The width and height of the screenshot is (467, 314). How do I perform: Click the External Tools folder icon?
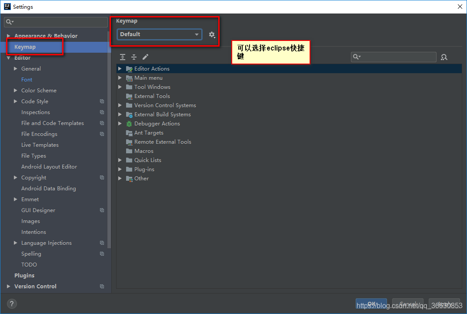coord(129,96)
